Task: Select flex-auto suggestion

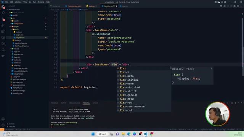Action: click(x=144, y=76)
